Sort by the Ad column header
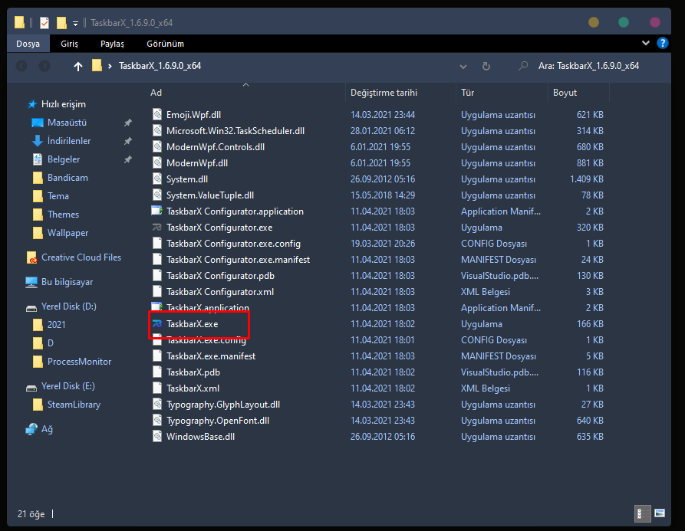Image resolution: width=685 pixels, height=531 pixels. 156,93
